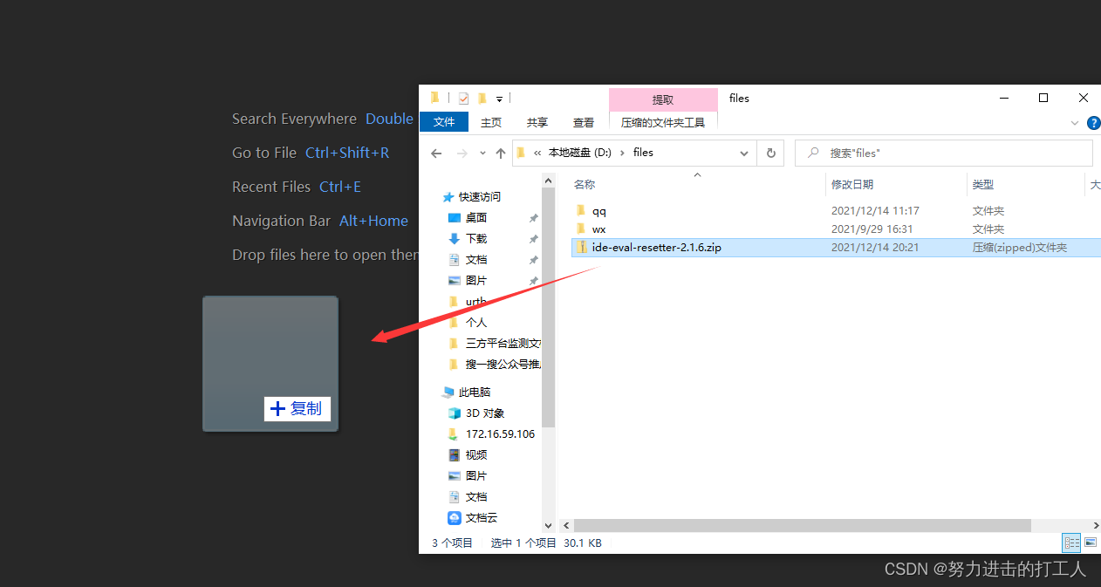Screen dimensions: 1101x587
Task: Open 下载 under quick access
Action: 476,239
